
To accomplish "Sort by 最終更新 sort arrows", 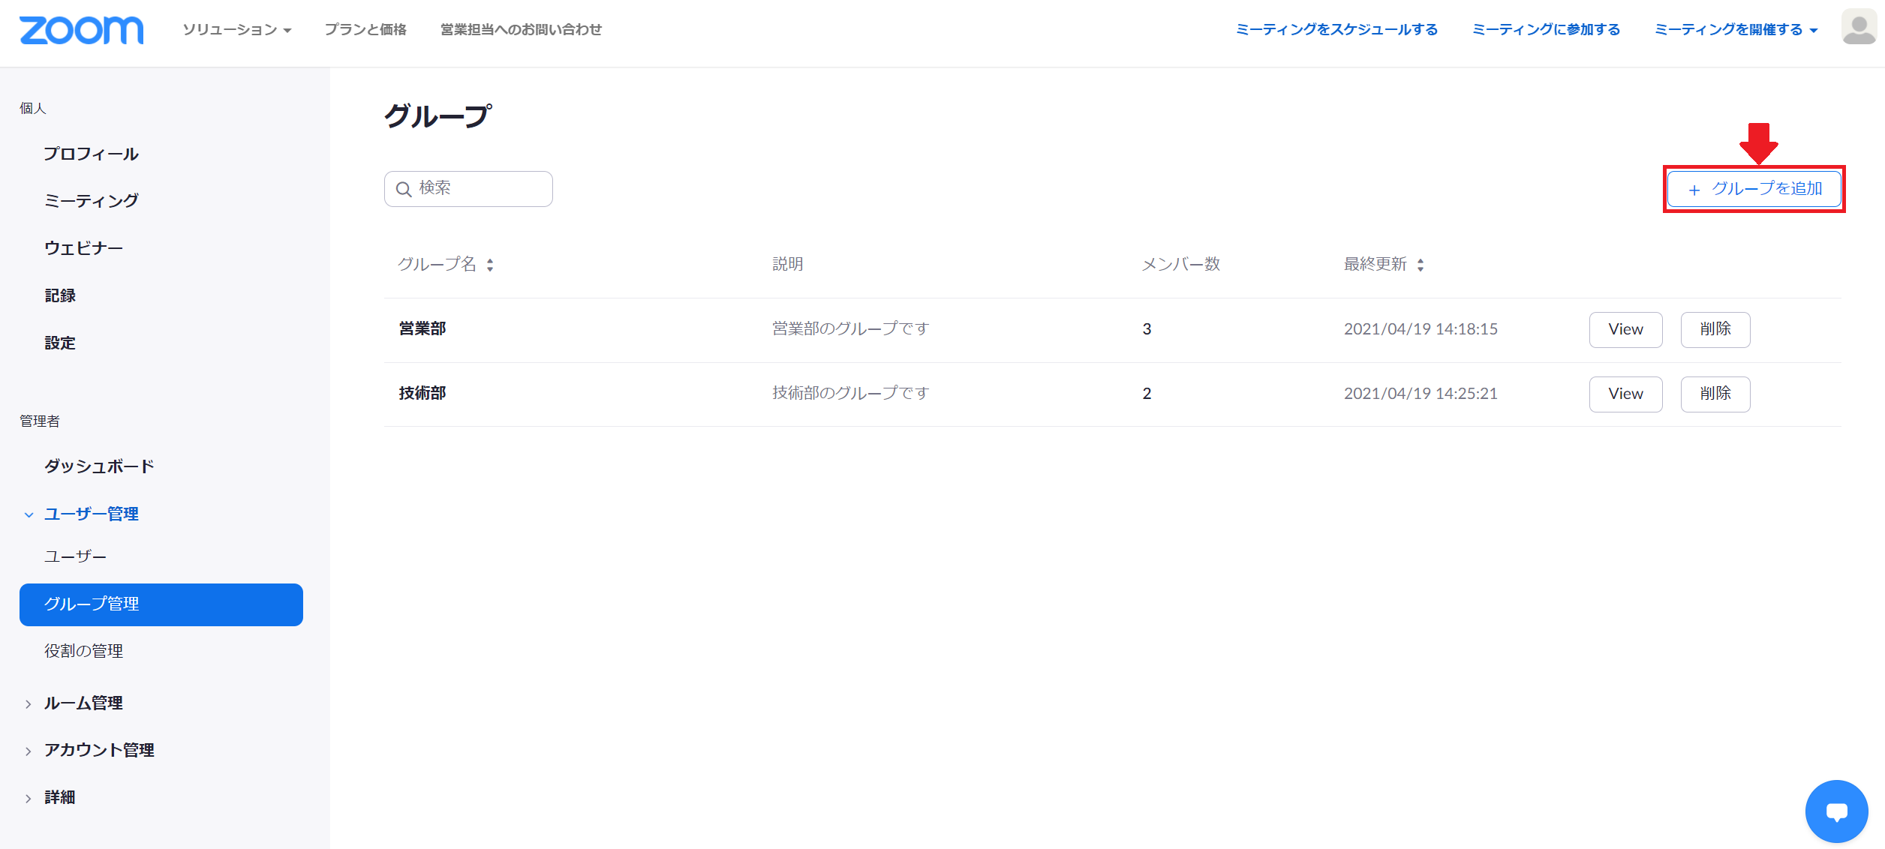I will click(x=1421, y=265).
